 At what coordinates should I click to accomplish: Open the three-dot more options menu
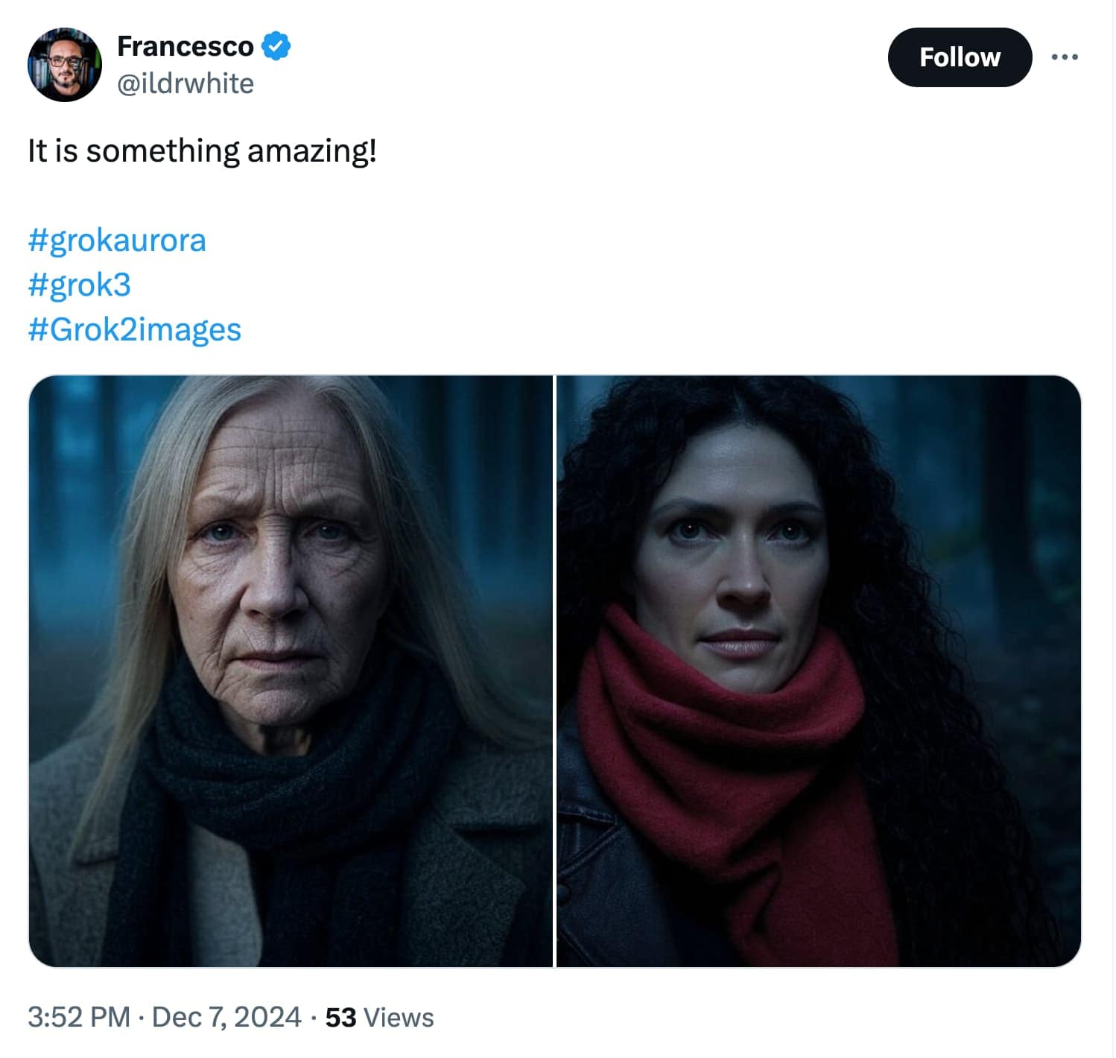[1064, 57]
